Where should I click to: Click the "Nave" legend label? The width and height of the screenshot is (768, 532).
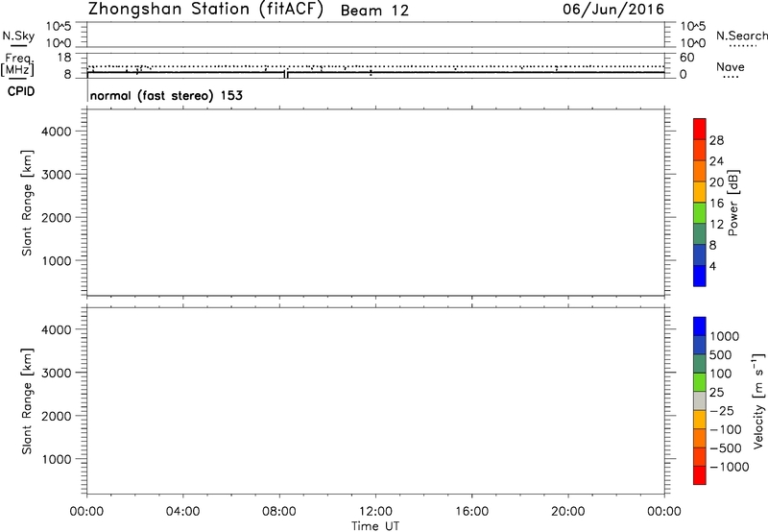(731, 67)
